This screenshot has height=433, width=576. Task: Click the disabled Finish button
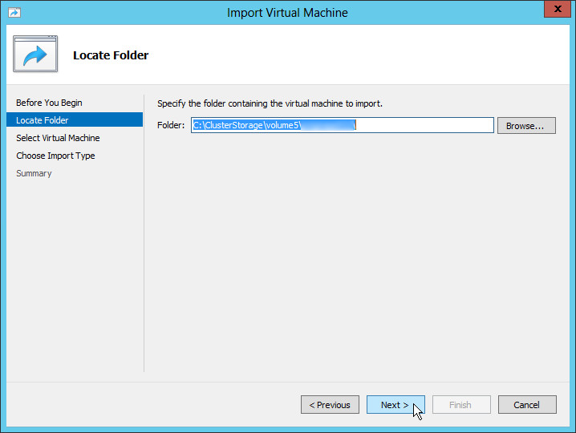pyautogui.click(x=460, y=405)
